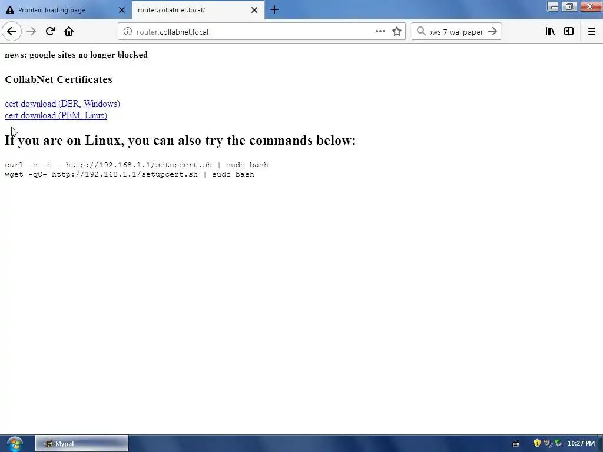Close the router.collabnet.local tab
Image resolution: width=603 pixels, height=452 pixels.
[254, 10]
